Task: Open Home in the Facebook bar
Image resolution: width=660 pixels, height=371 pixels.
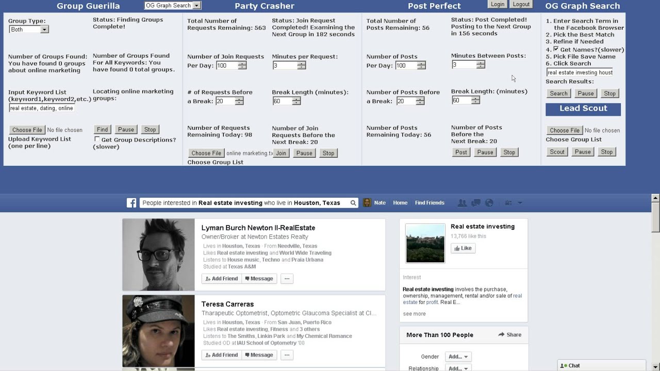Action: click(x=400, y=203)
